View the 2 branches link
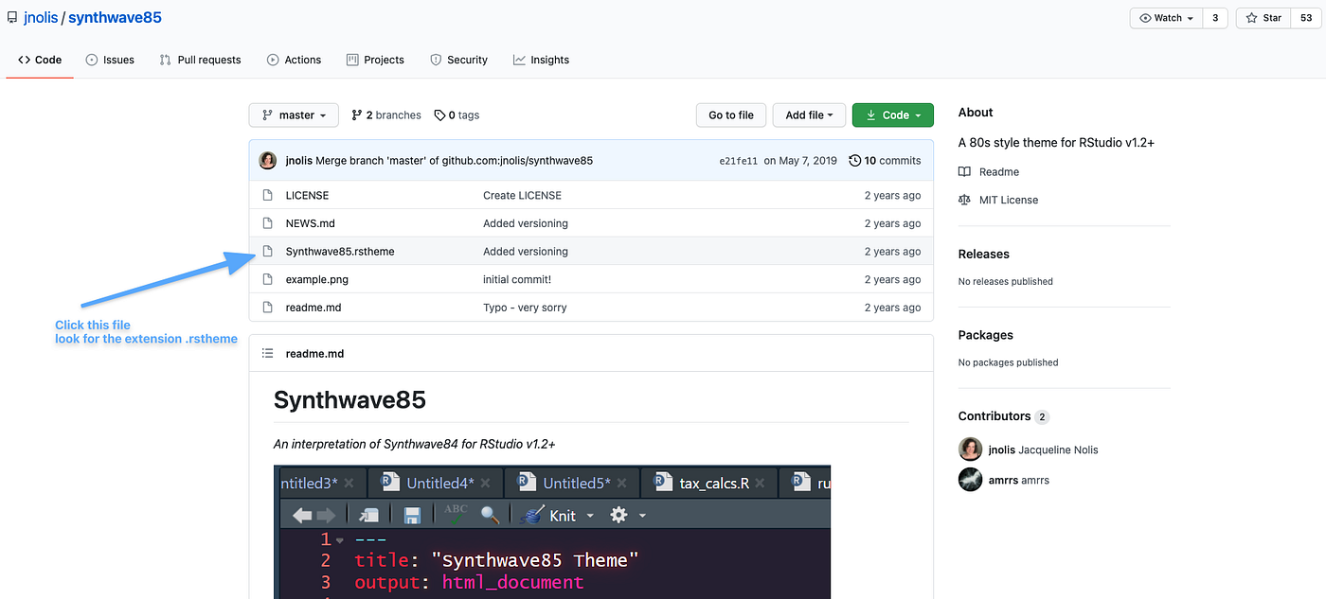The height and width of the screenshot is (599, 1326). click(x=386, y=115)
